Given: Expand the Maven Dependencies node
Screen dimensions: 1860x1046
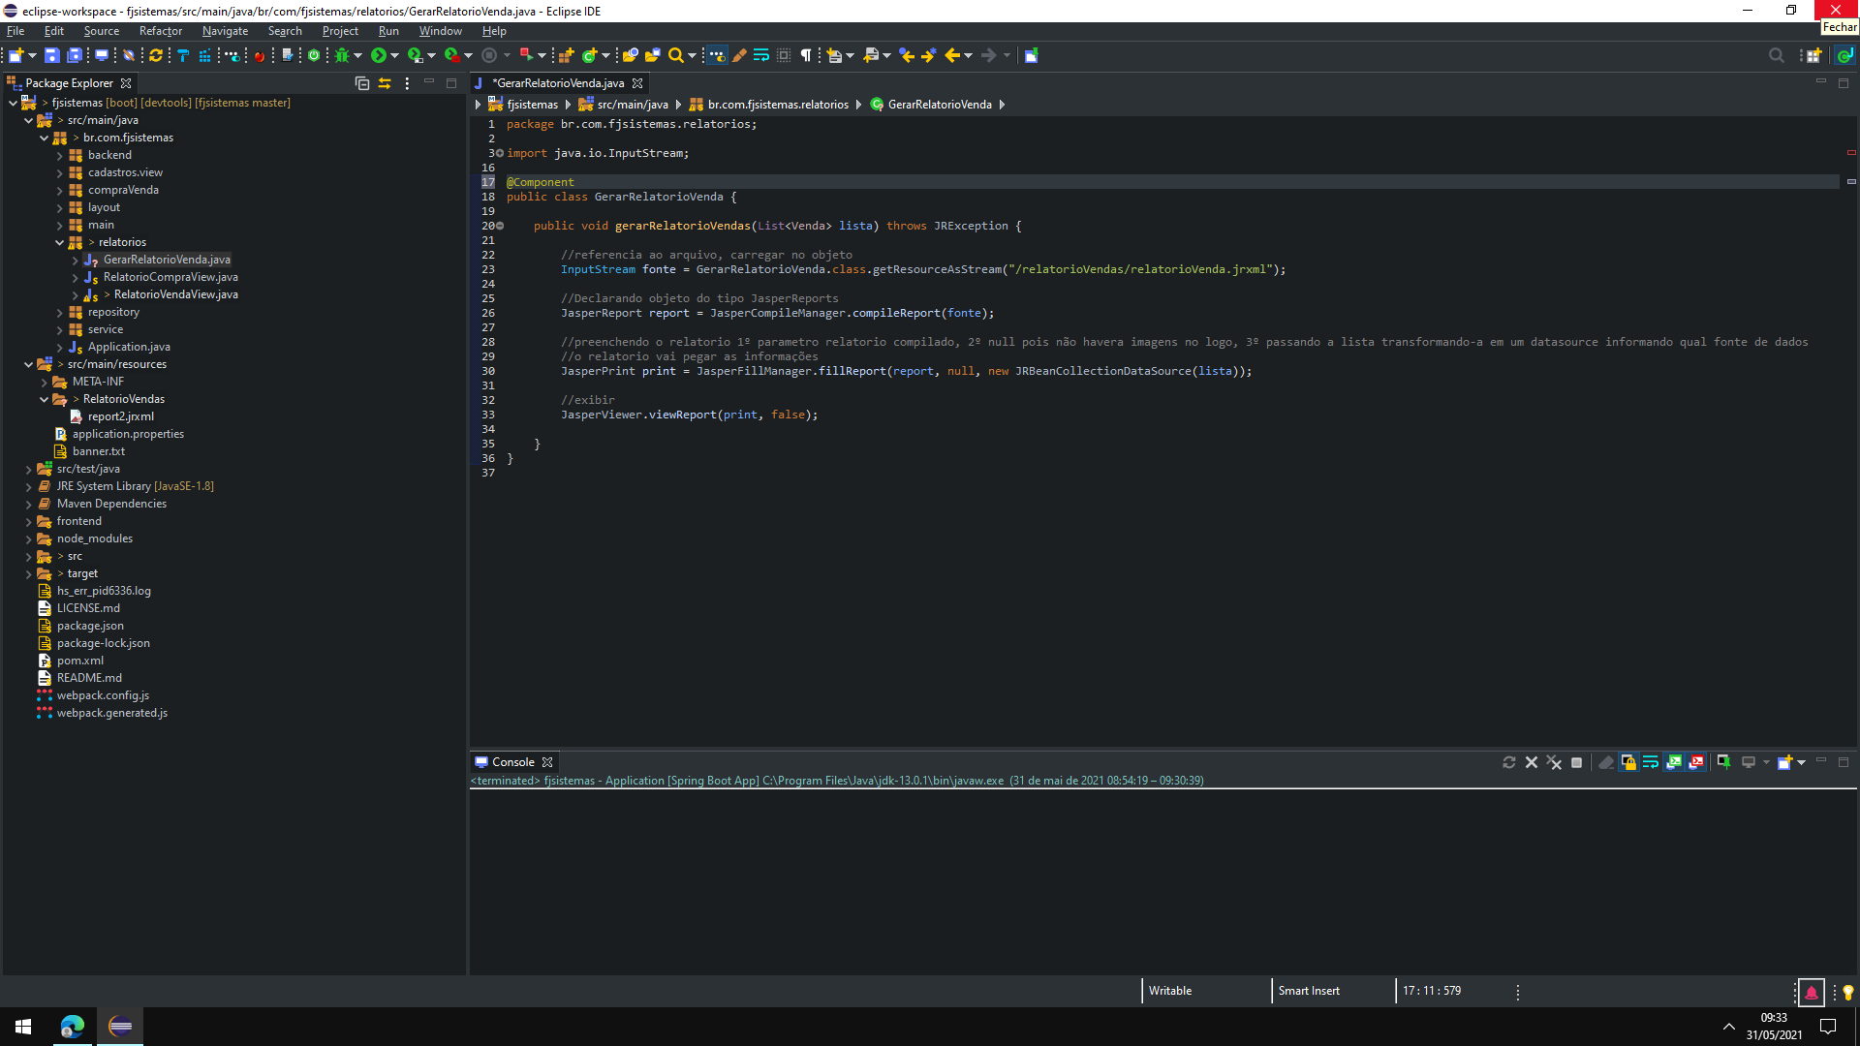Looking at the screenshot, I should pyautogui.click(x=28, y=505).
